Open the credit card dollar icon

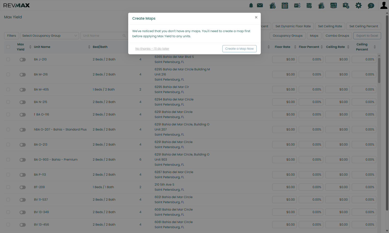(297, 5)
